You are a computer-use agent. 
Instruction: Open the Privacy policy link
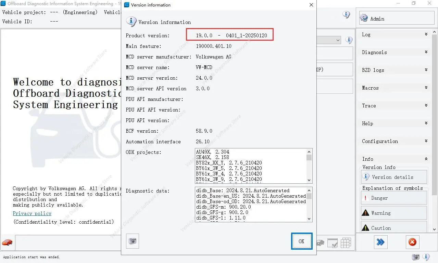[x=32, y=213]
